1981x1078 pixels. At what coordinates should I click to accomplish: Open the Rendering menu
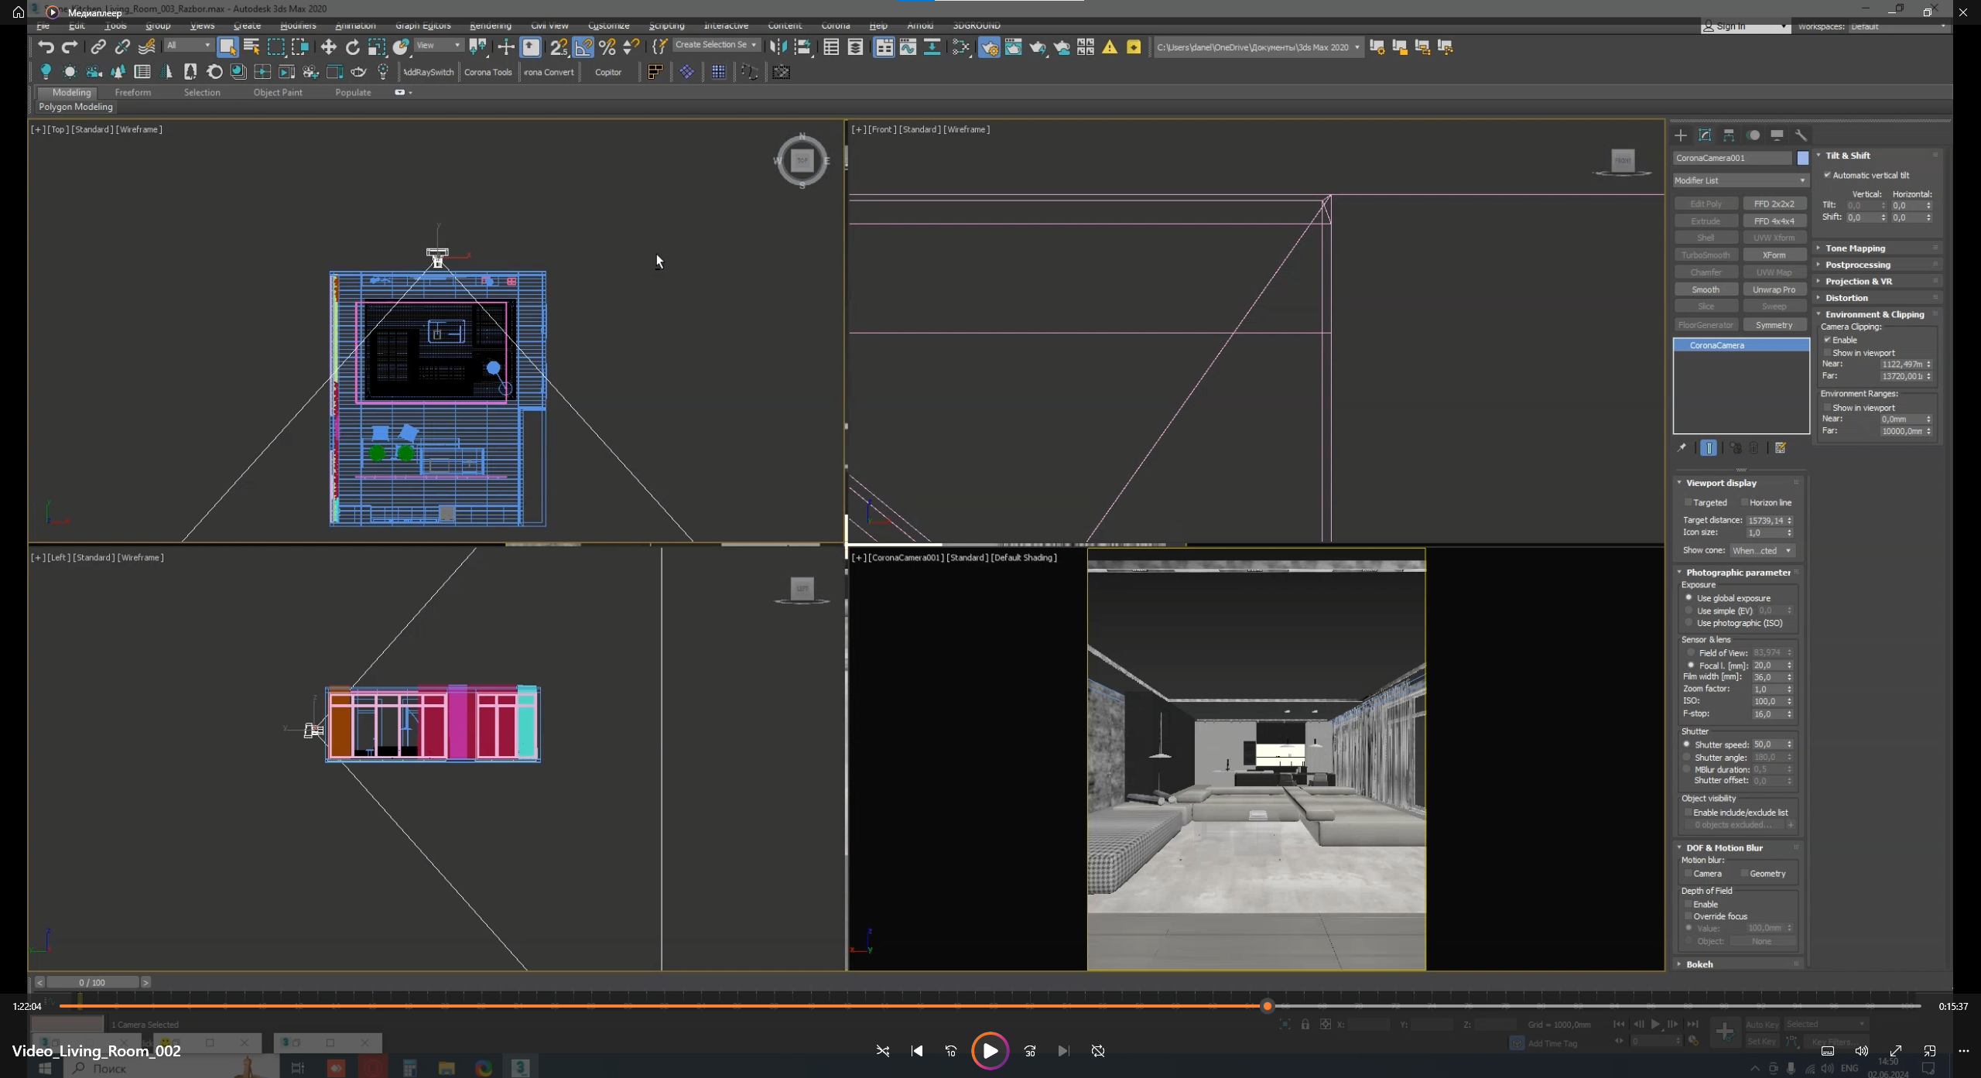(491, 26)
